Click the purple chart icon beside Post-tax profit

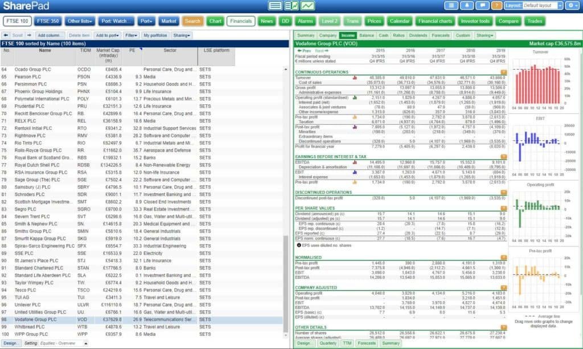tap(355, 127)
